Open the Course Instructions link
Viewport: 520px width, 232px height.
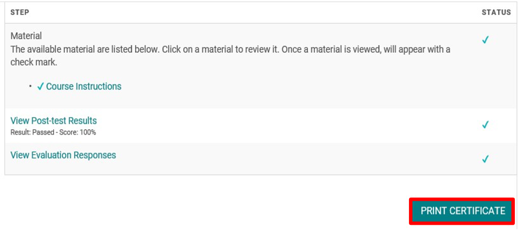84,86
